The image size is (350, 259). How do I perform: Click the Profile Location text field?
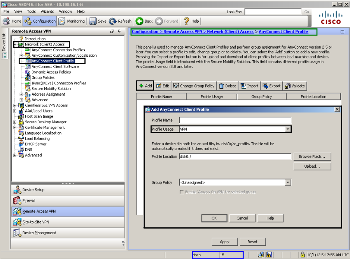pos(235,156)
